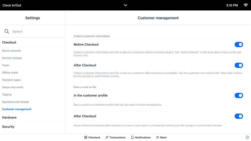The image size is (251, 141).
Task: Disable Before Checkout customer info toggle
Action: 239,45
